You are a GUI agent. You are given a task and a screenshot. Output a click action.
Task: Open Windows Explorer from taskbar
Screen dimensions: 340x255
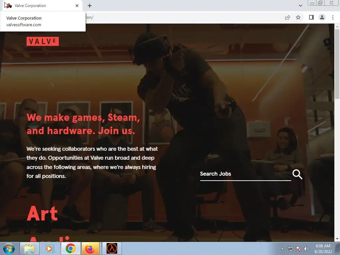click(30, 248)
